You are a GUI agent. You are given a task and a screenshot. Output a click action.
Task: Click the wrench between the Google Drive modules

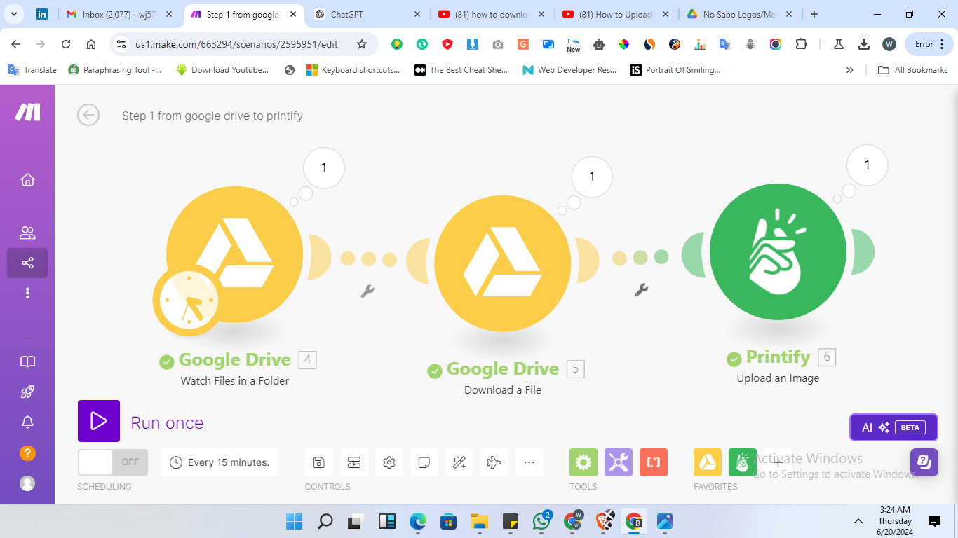click(367, 291)
